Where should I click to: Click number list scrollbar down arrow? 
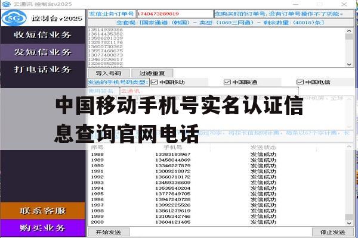click(x=349, y=64)
